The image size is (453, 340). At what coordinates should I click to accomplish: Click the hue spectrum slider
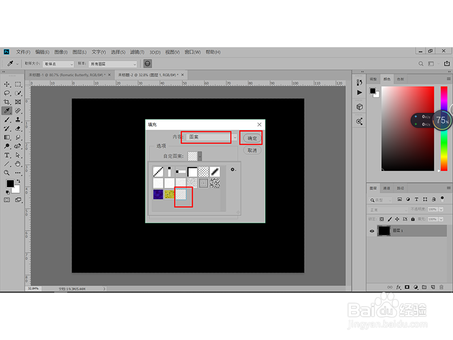click(444, 129)
